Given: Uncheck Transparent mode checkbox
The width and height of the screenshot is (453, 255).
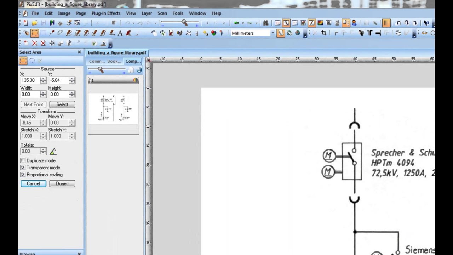Looking at the screenshot, I should (23, 168).
